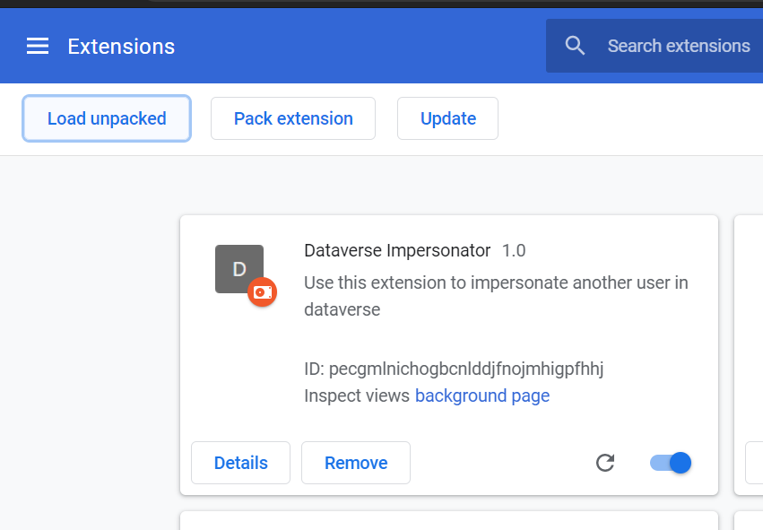Remove the Dataverse Impersonator extension

click(356, 463)
